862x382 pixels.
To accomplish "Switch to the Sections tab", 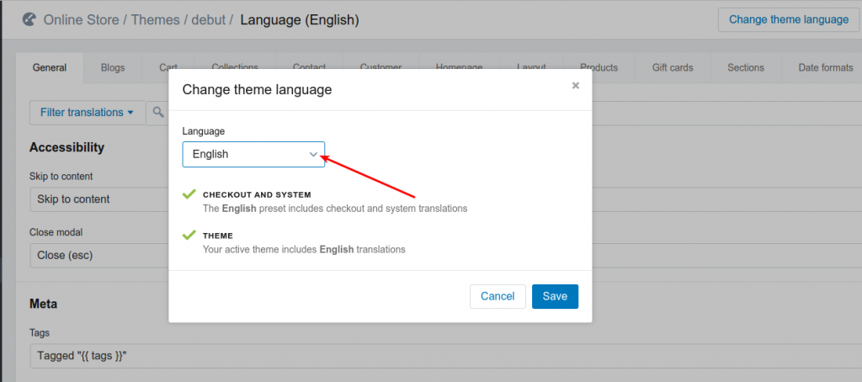I will pyautogui.click(x=746, y=67).
